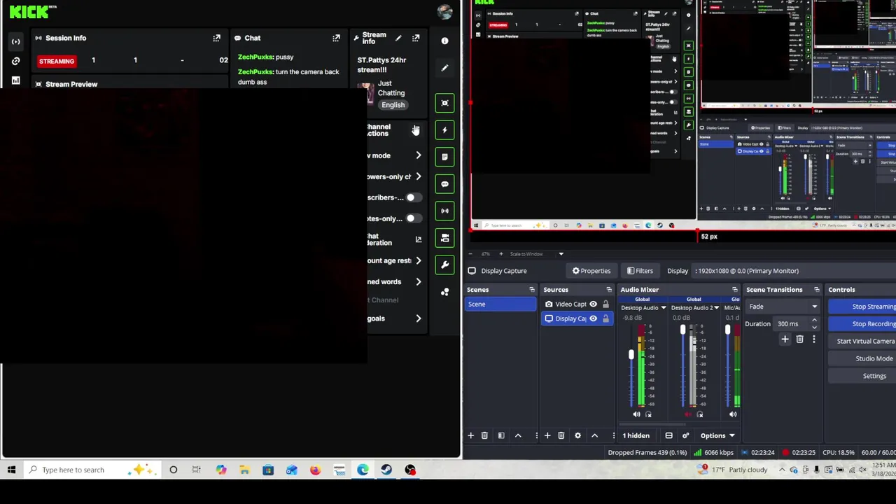
Task: Click the Properties button in OBS
Action: point(591,271)
